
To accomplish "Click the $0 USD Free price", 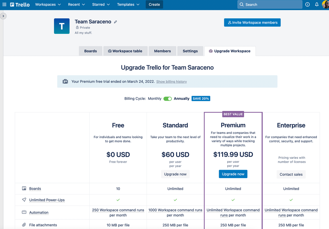I will [118, 155].
